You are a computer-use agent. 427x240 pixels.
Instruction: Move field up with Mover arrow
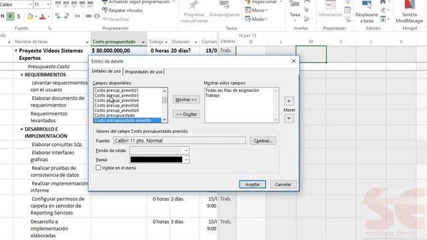pyautogui.click(x=289, y=101)
